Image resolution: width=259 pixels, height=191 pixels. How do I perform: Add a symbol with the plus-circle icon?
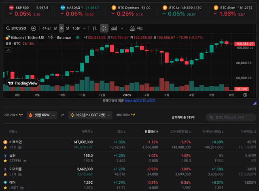(x=34, y=28)
